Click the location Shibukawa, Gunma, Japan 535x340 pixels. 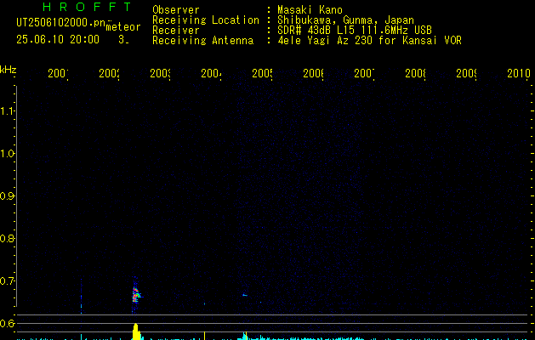pyautogui.click(x=345, y=20)
